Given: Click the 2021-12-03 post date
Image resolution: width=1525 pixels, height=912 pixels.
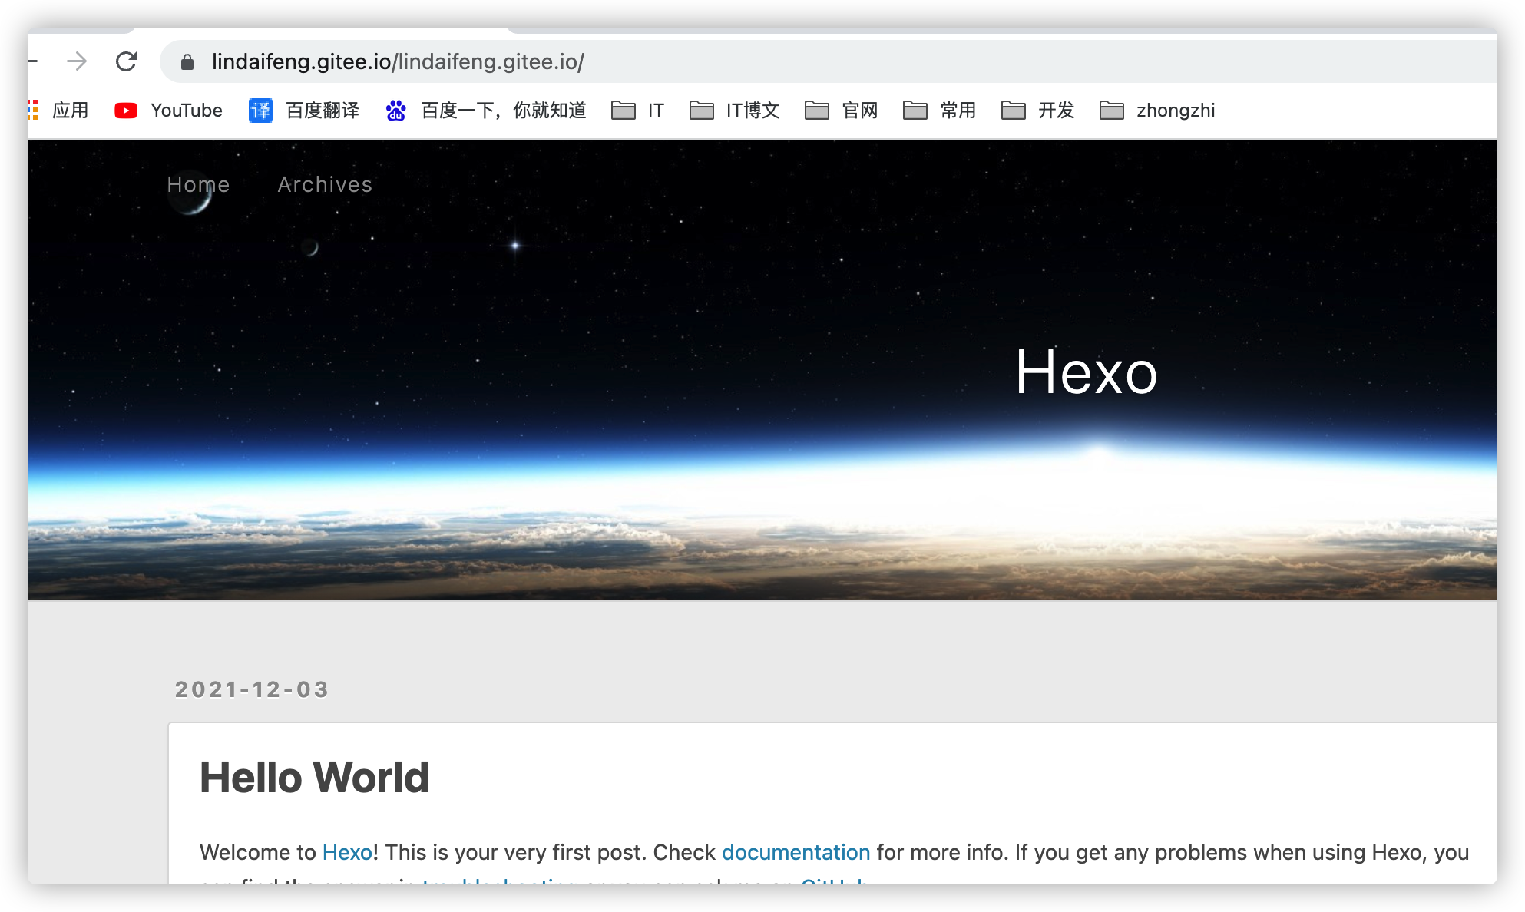Looking at the screenshot, I should pyautogui.click(x=252, y=689).
